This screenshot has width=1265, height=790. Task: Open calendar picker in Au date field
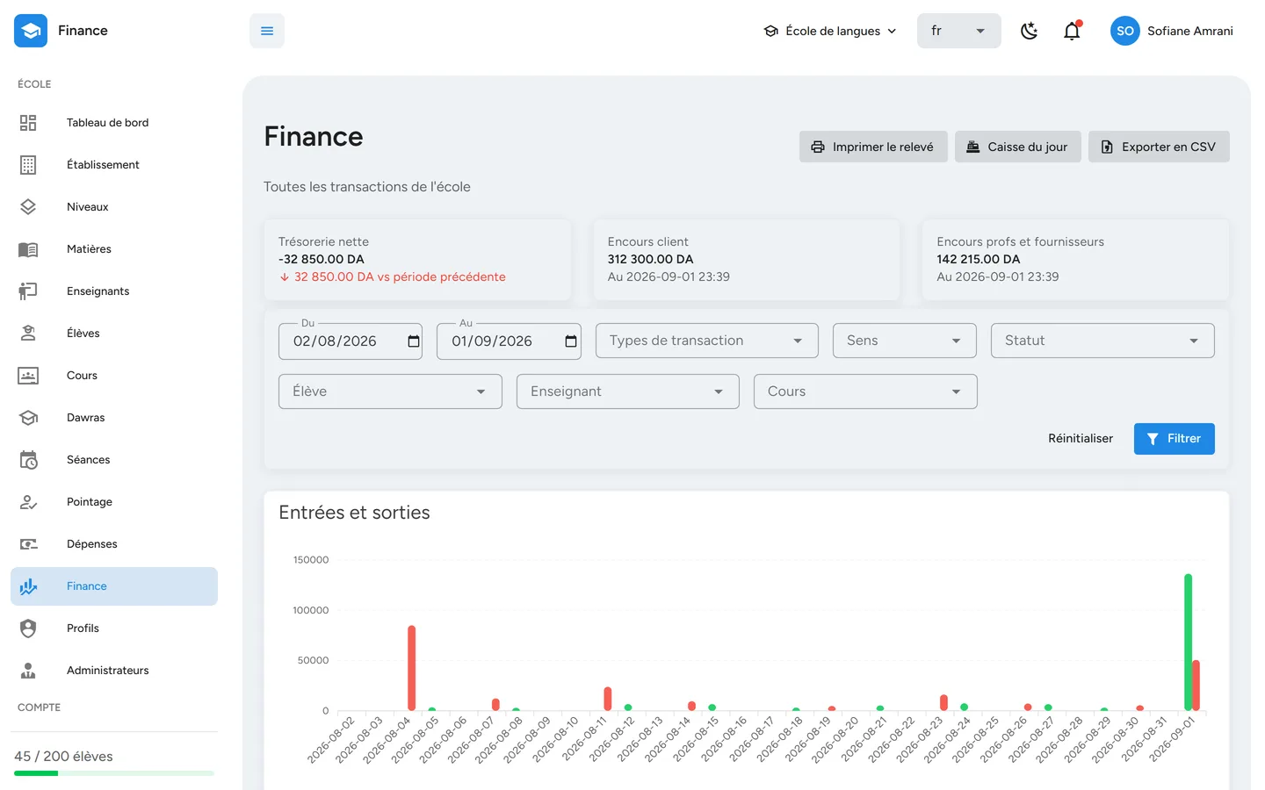coord(571,341)
